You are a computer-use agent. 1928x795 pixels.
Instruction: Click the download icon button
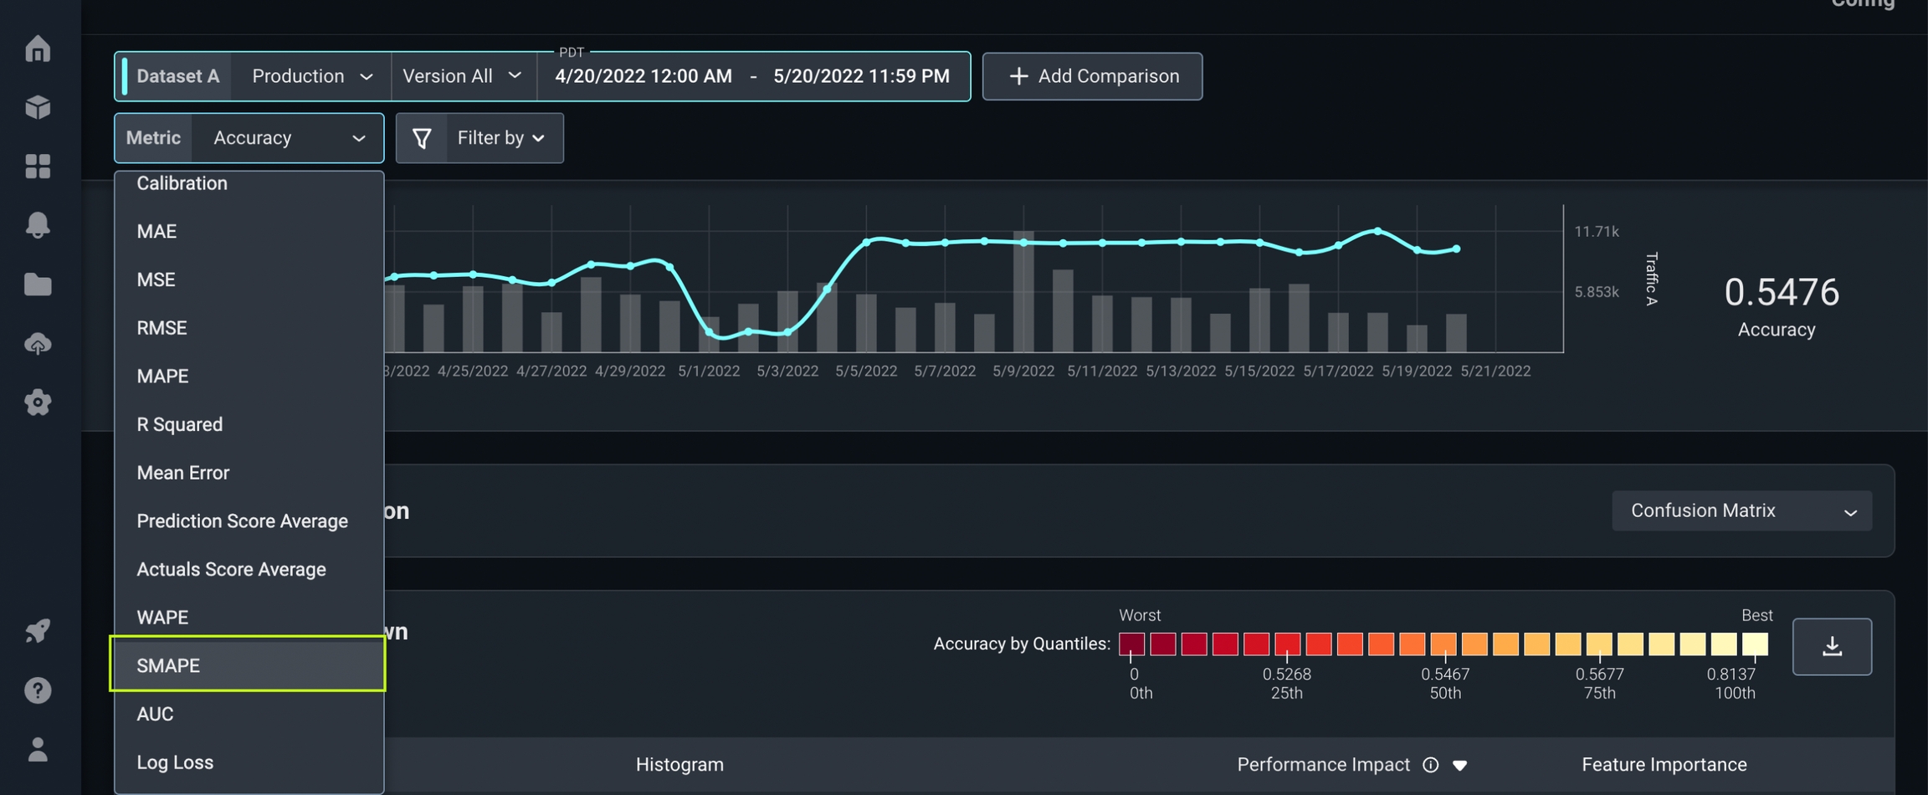coord(1832,646)
